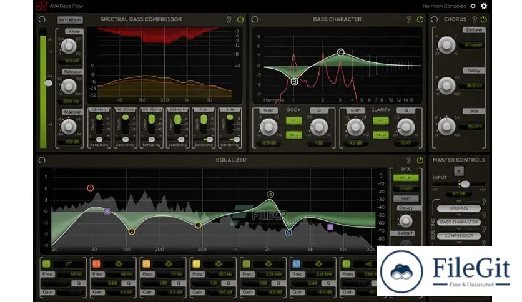Screen dimensions: 522x302
Task: Toggle EQ band 2 enable button
Action: click(x=146, y=264)
